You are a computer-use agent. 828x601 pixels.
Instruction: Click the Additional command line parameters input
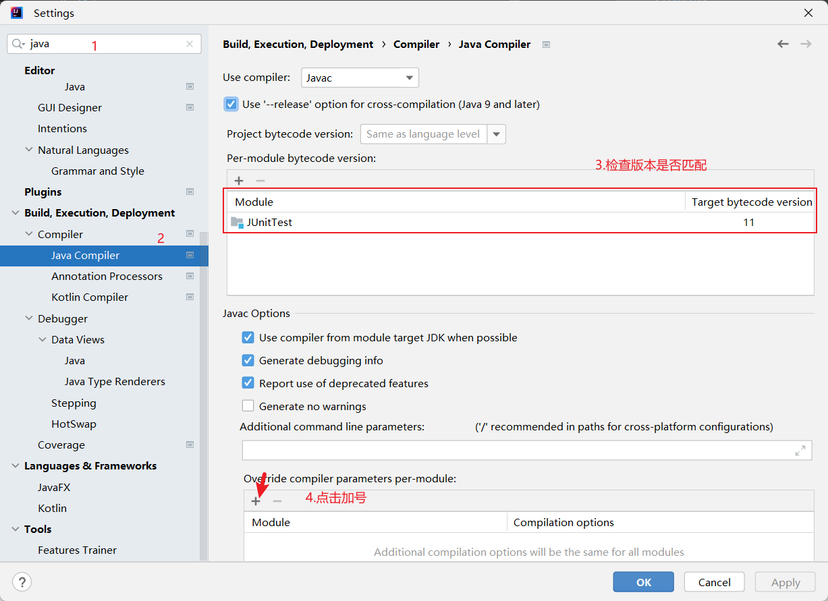click(x=516, y=451)
